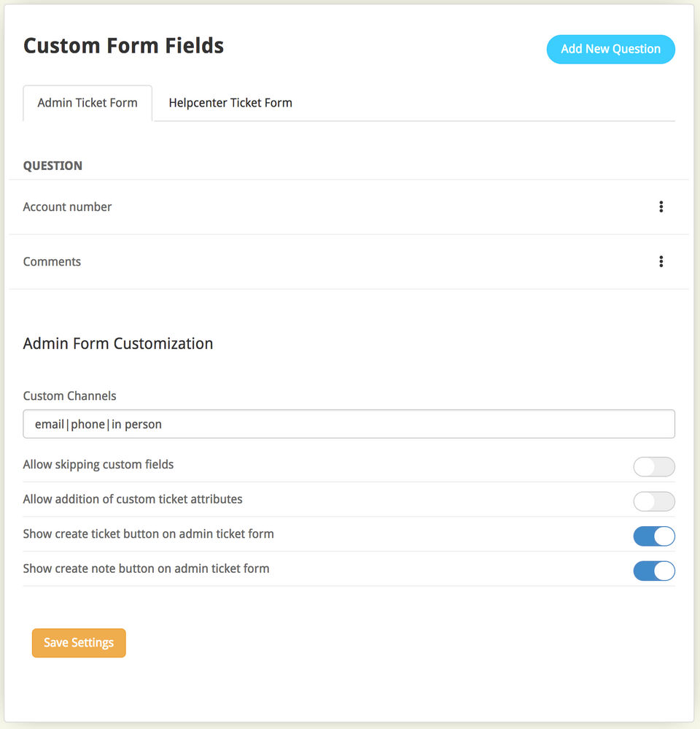The width and height of the screenshot is (700, 729).
Task: Click 'Show create ticket button' label text
Action: coord(148,534)
